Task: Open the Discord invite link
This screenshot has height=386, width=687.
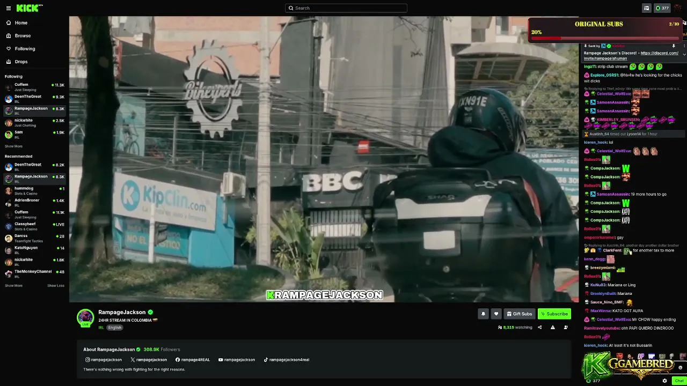Action: coord(631,56)
